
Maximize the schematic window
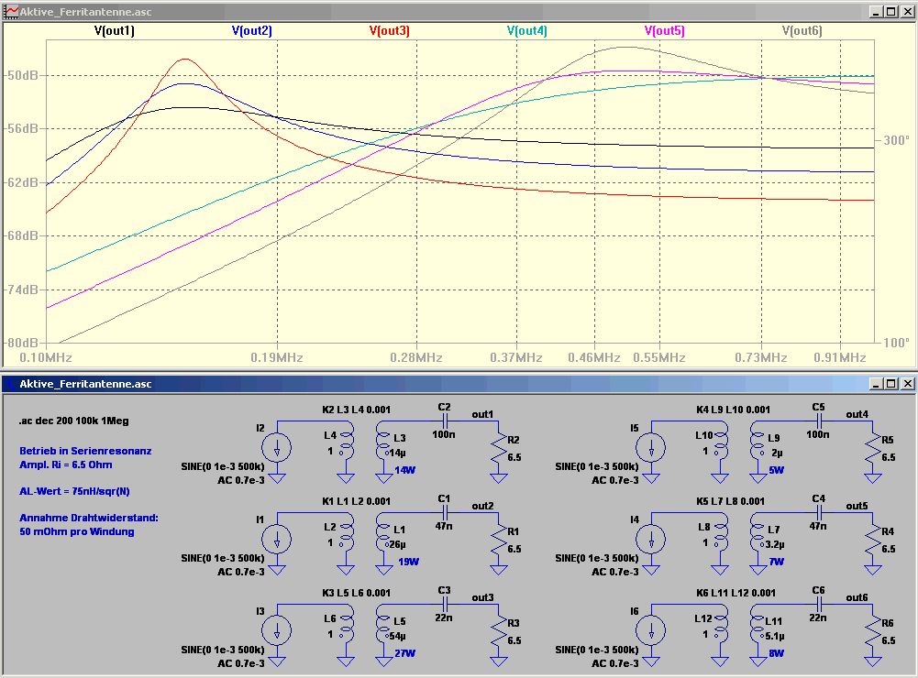[891, 384]
